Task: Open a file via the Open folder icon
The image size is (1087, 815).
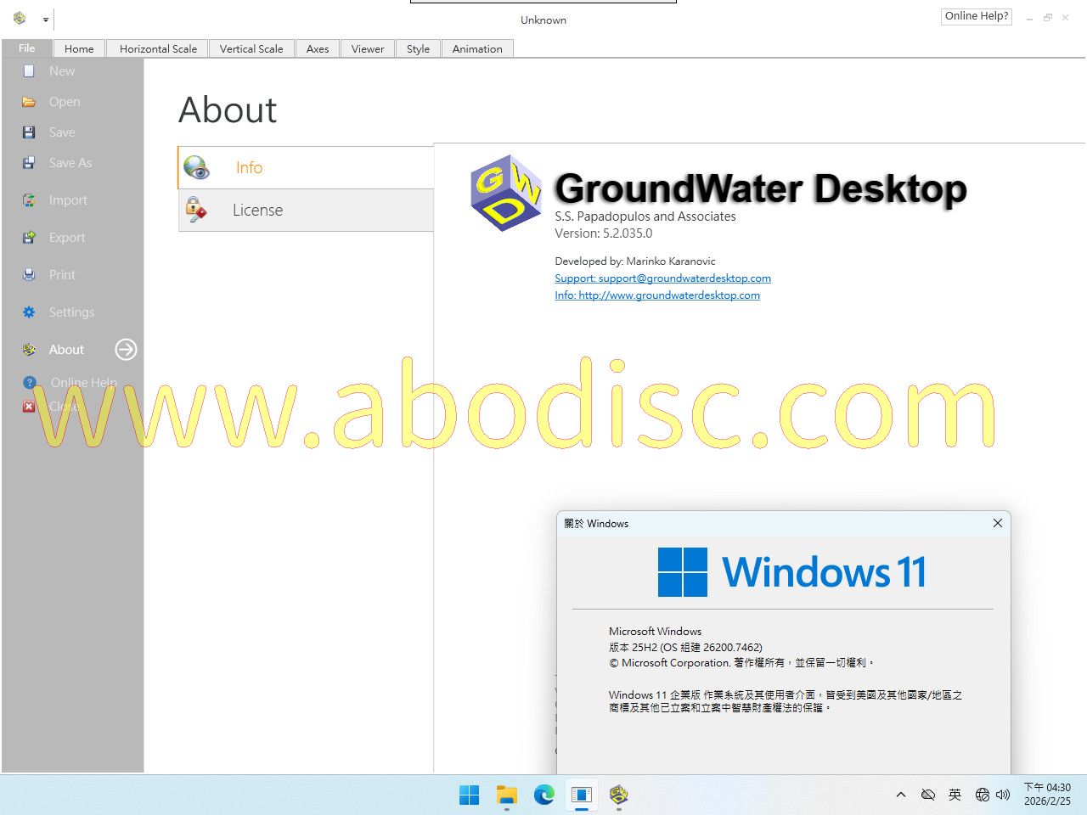Action: pyautogui.click(x=29, y=102)
